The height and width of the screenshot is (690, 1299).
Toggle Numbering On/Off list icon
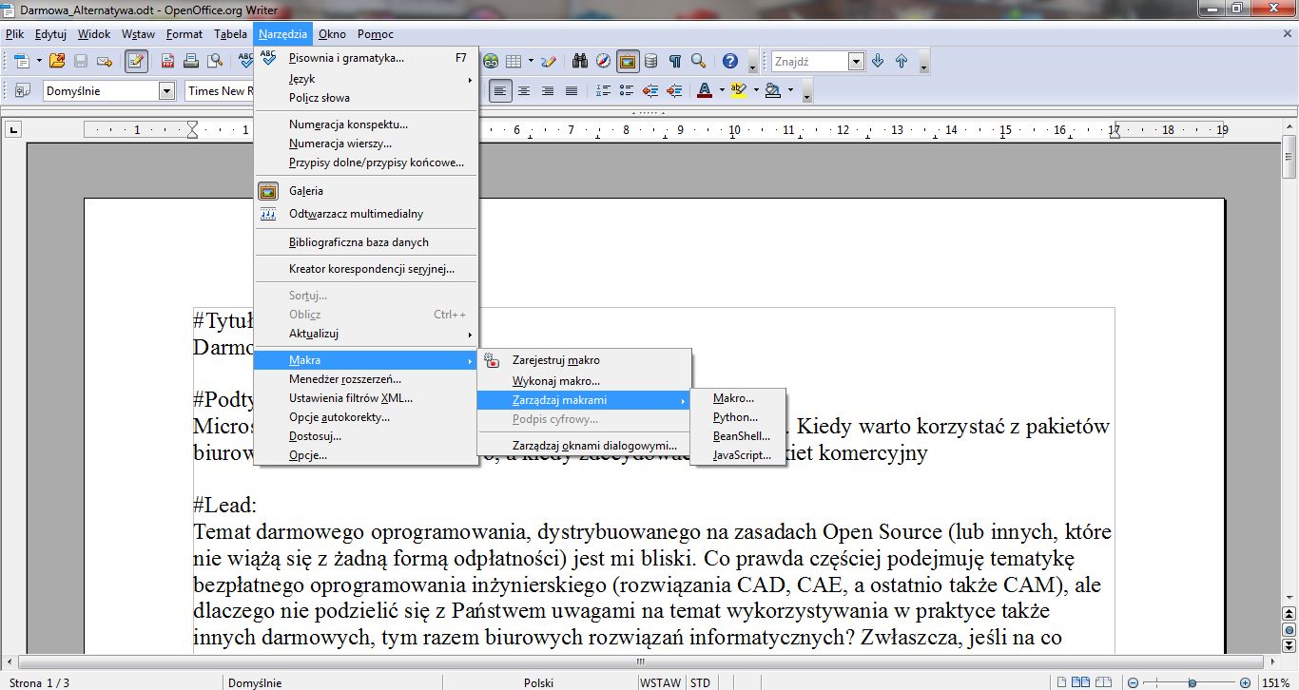coord(603,91)
